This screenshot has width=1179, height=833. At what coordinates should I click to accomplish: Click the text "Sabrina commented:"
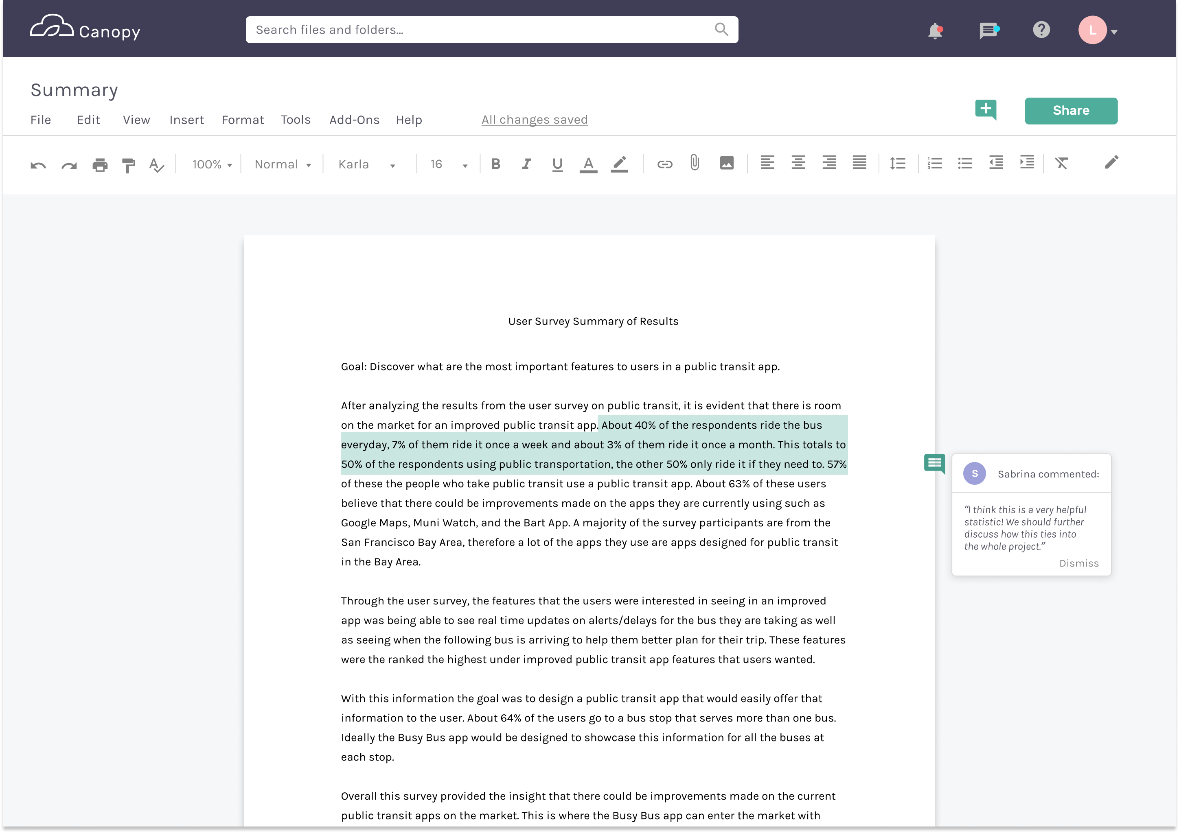pos(1048,474)
